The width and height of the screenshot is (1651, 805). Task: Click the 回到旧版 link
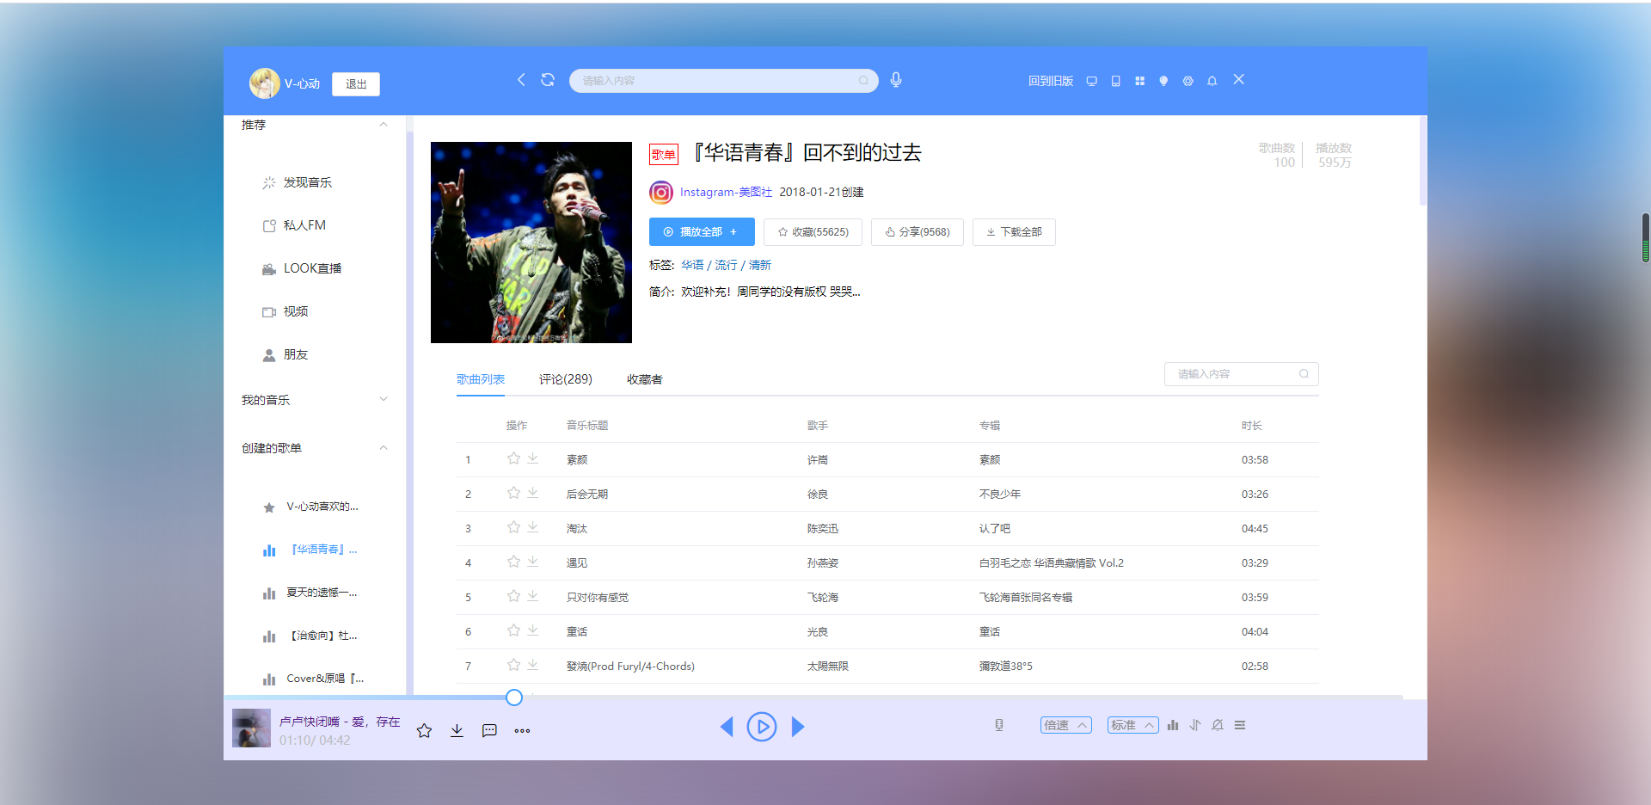[1051, 81]
